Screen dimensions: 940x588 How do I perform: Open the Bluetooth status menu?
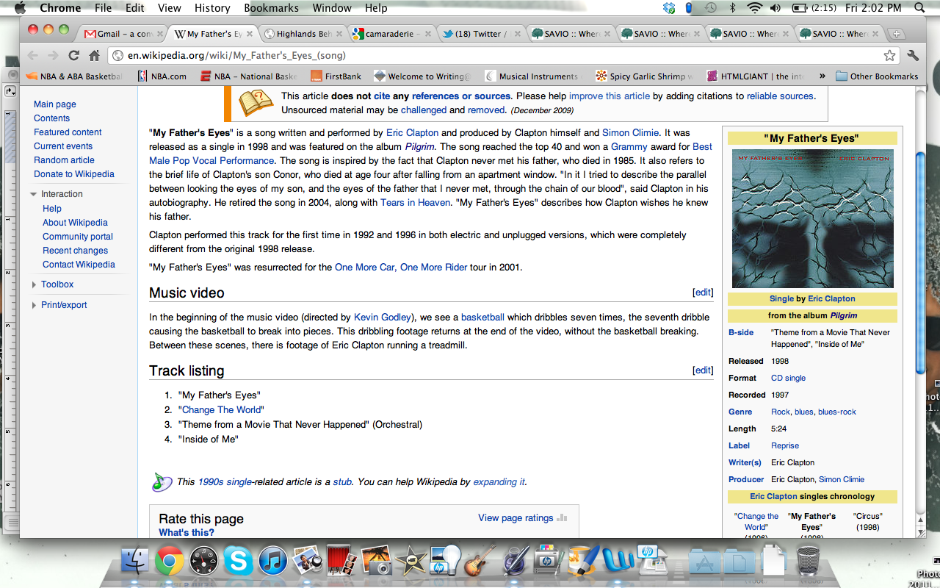tap(733, 8)
